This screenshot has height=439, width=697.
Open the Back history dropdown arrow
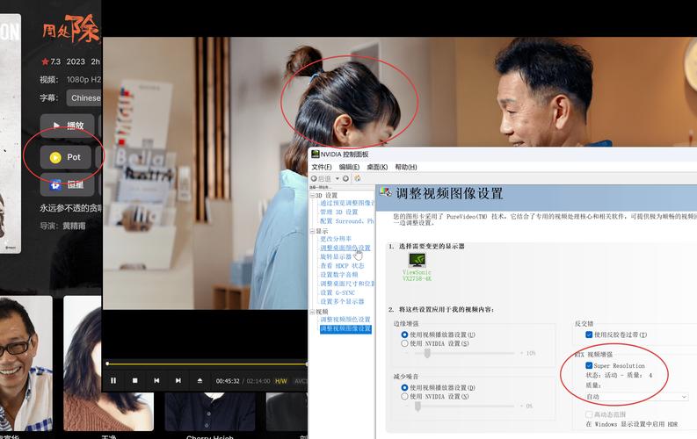337,178
